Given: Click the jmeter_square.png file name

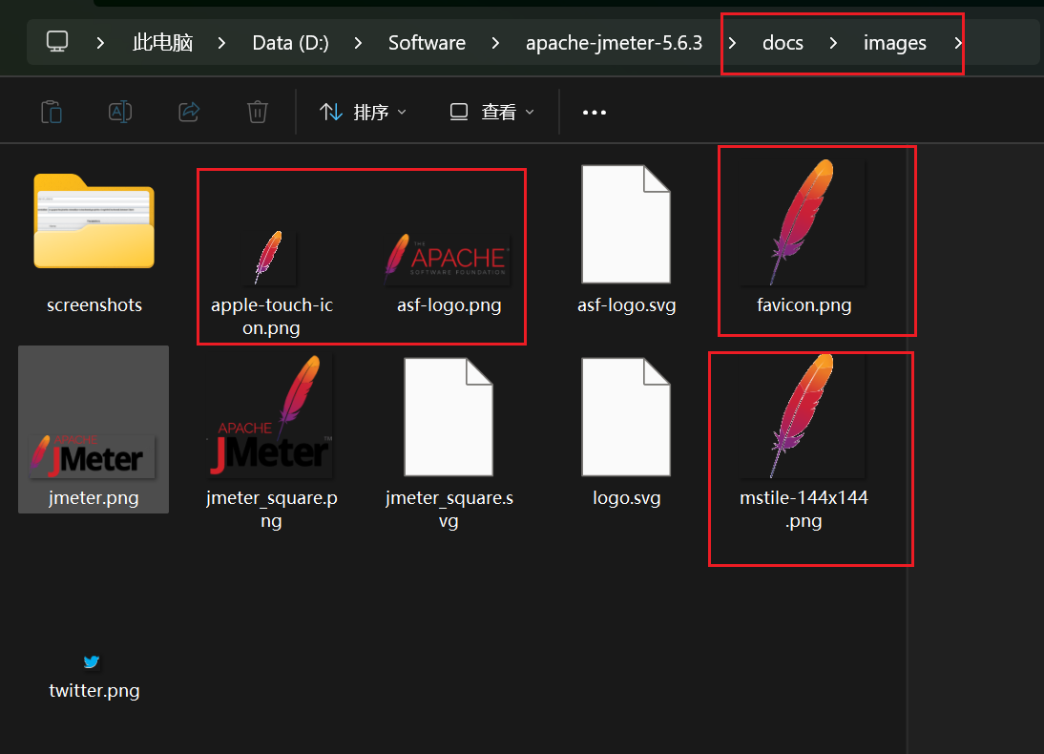Looking at the screenshot, I should pyautogui.click(x=272, y=510).
